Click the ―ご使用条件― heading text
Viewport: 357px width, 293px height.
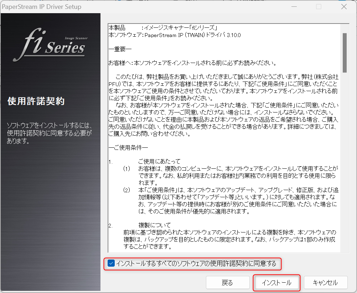[x=128, y=148]
